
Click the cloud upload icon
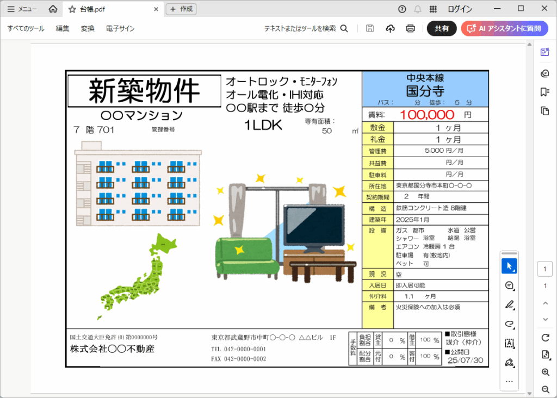point(390,29)
